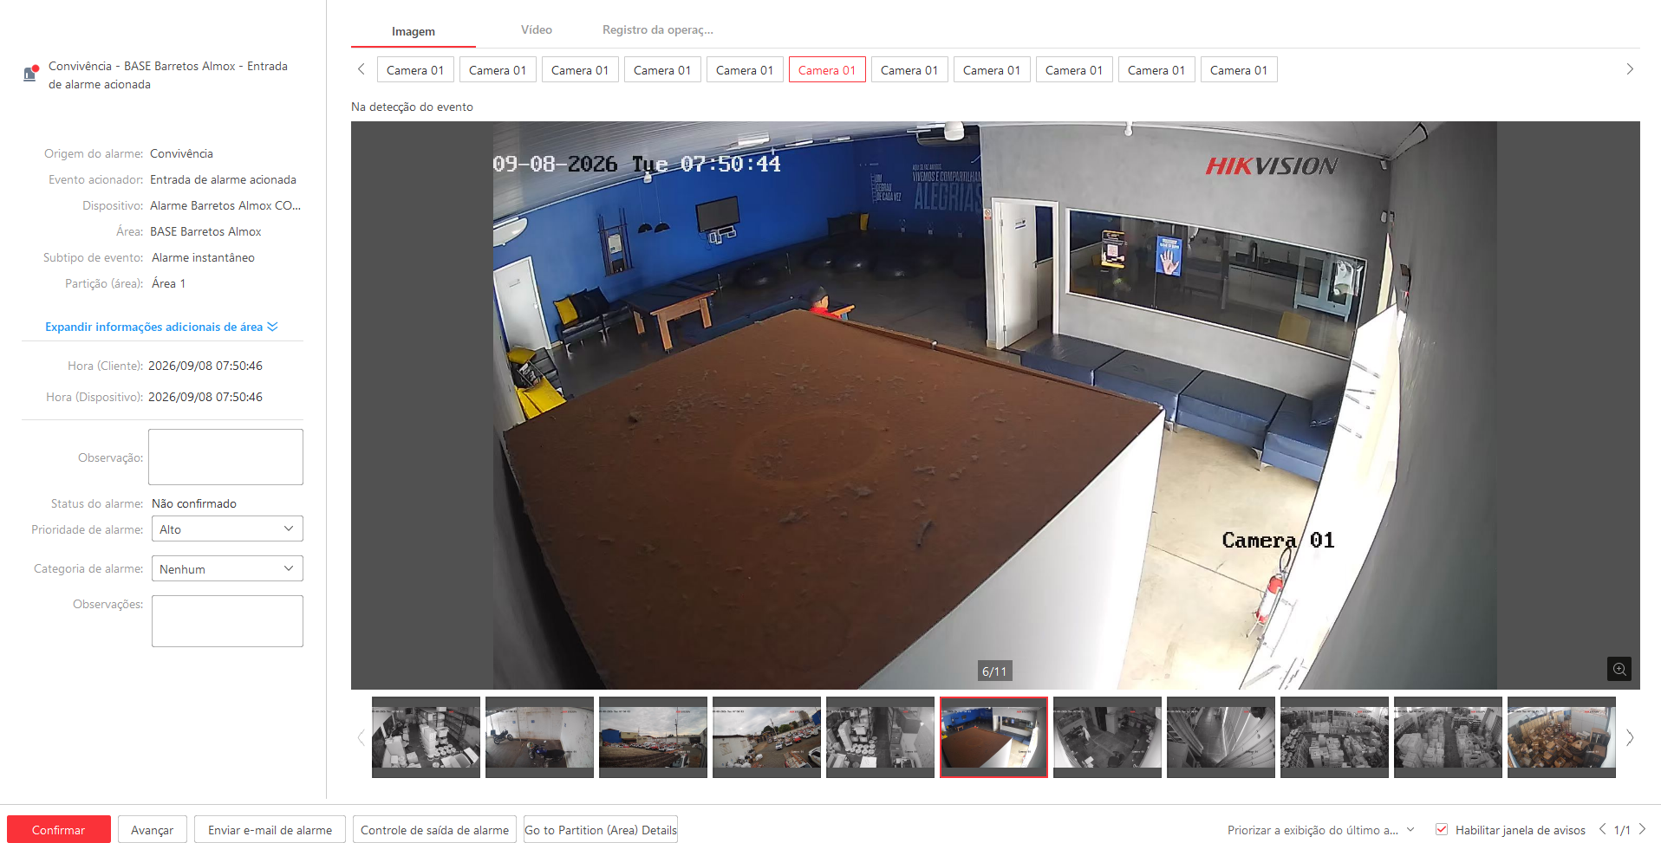Switch to the Vídeo tab
Viewport: 1661px width, 843px height.
537,30
